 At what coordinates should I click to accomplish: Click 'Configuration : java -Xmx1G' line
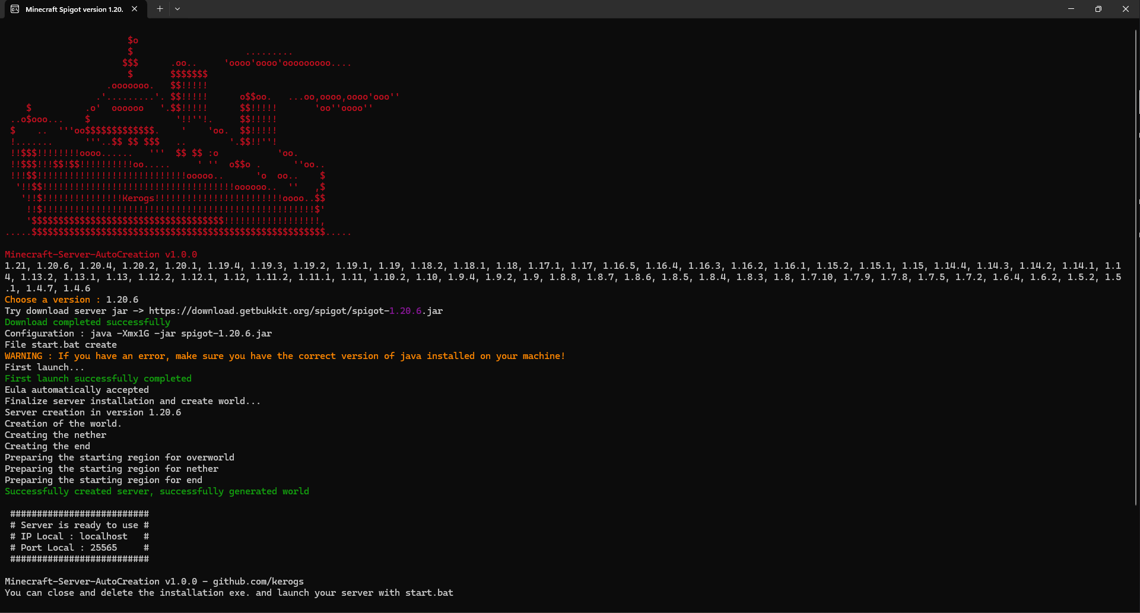(x=138, y=334)
